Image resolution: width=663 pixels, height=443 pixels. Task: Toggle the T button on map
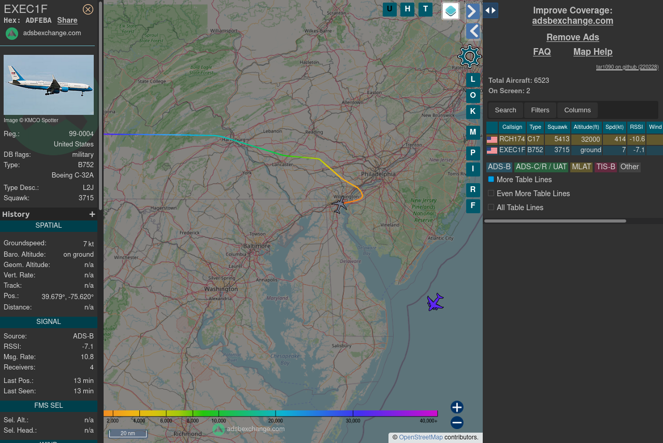(425, 9)
